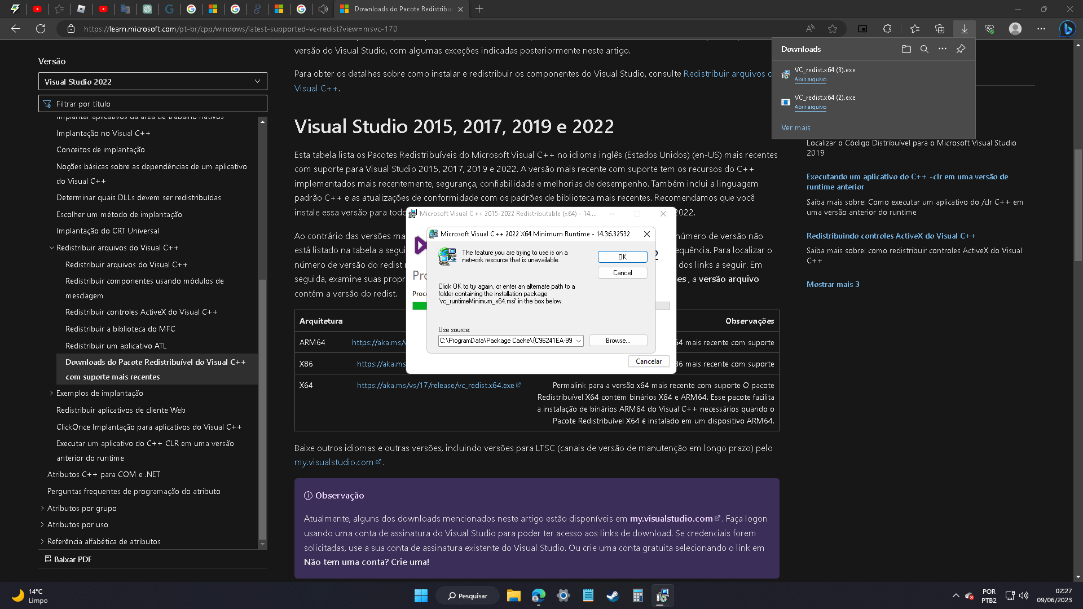
Task: Open Steam from taskbar
Action: pos(613,595)
